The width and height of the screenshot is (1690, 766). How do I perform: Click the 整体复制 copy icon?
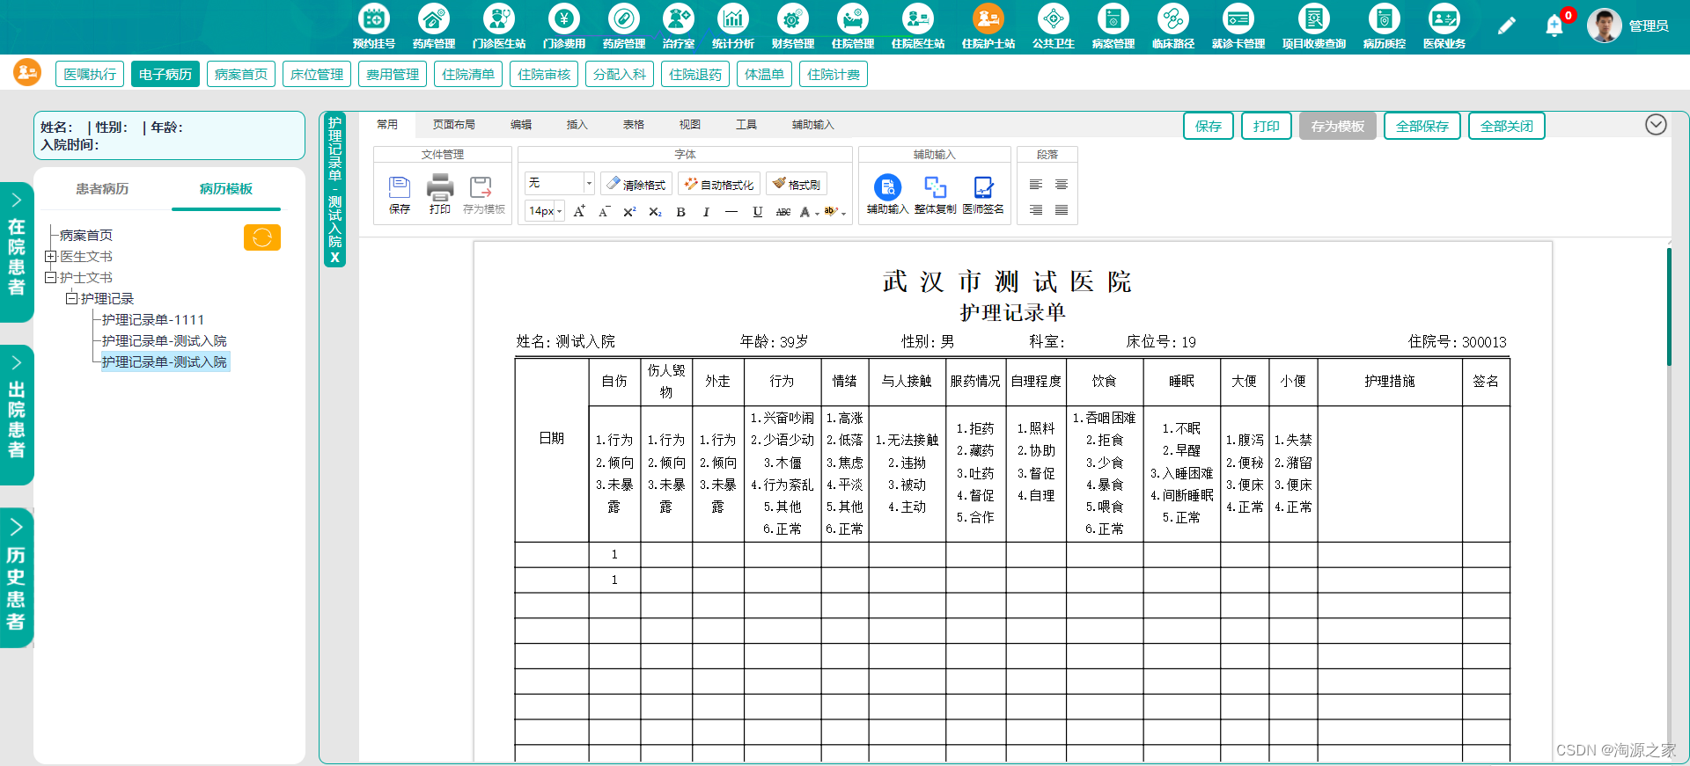pyautogui.click(x=935, y=186)
